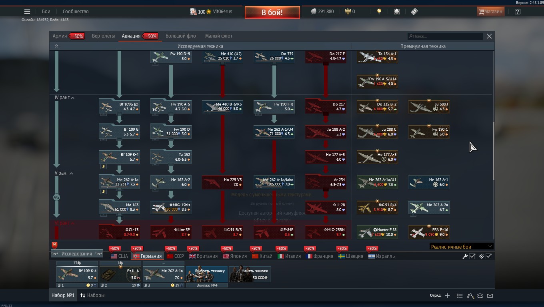This screenshot has height=307, width=544.
Task: Select the premium Ju 388 J card
Action: (429, 107)
